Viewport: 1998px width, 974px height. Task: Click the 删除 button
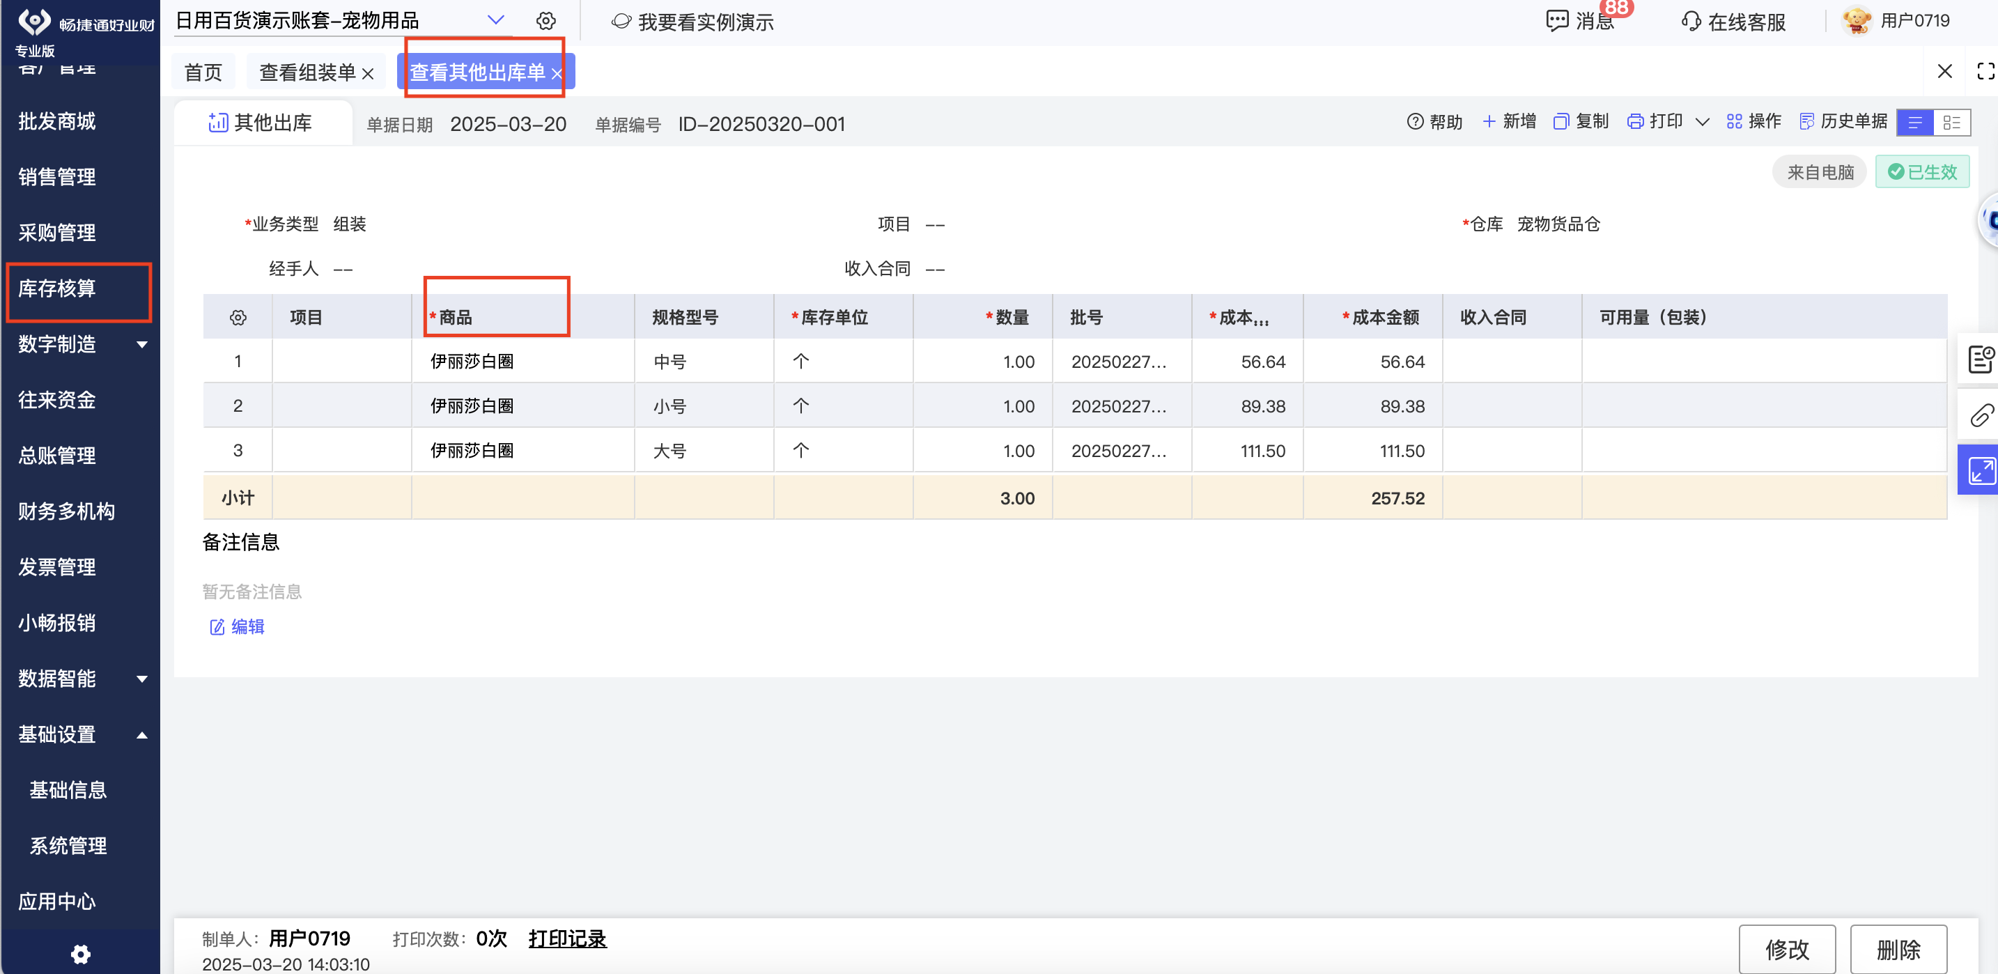[1898, 949]
